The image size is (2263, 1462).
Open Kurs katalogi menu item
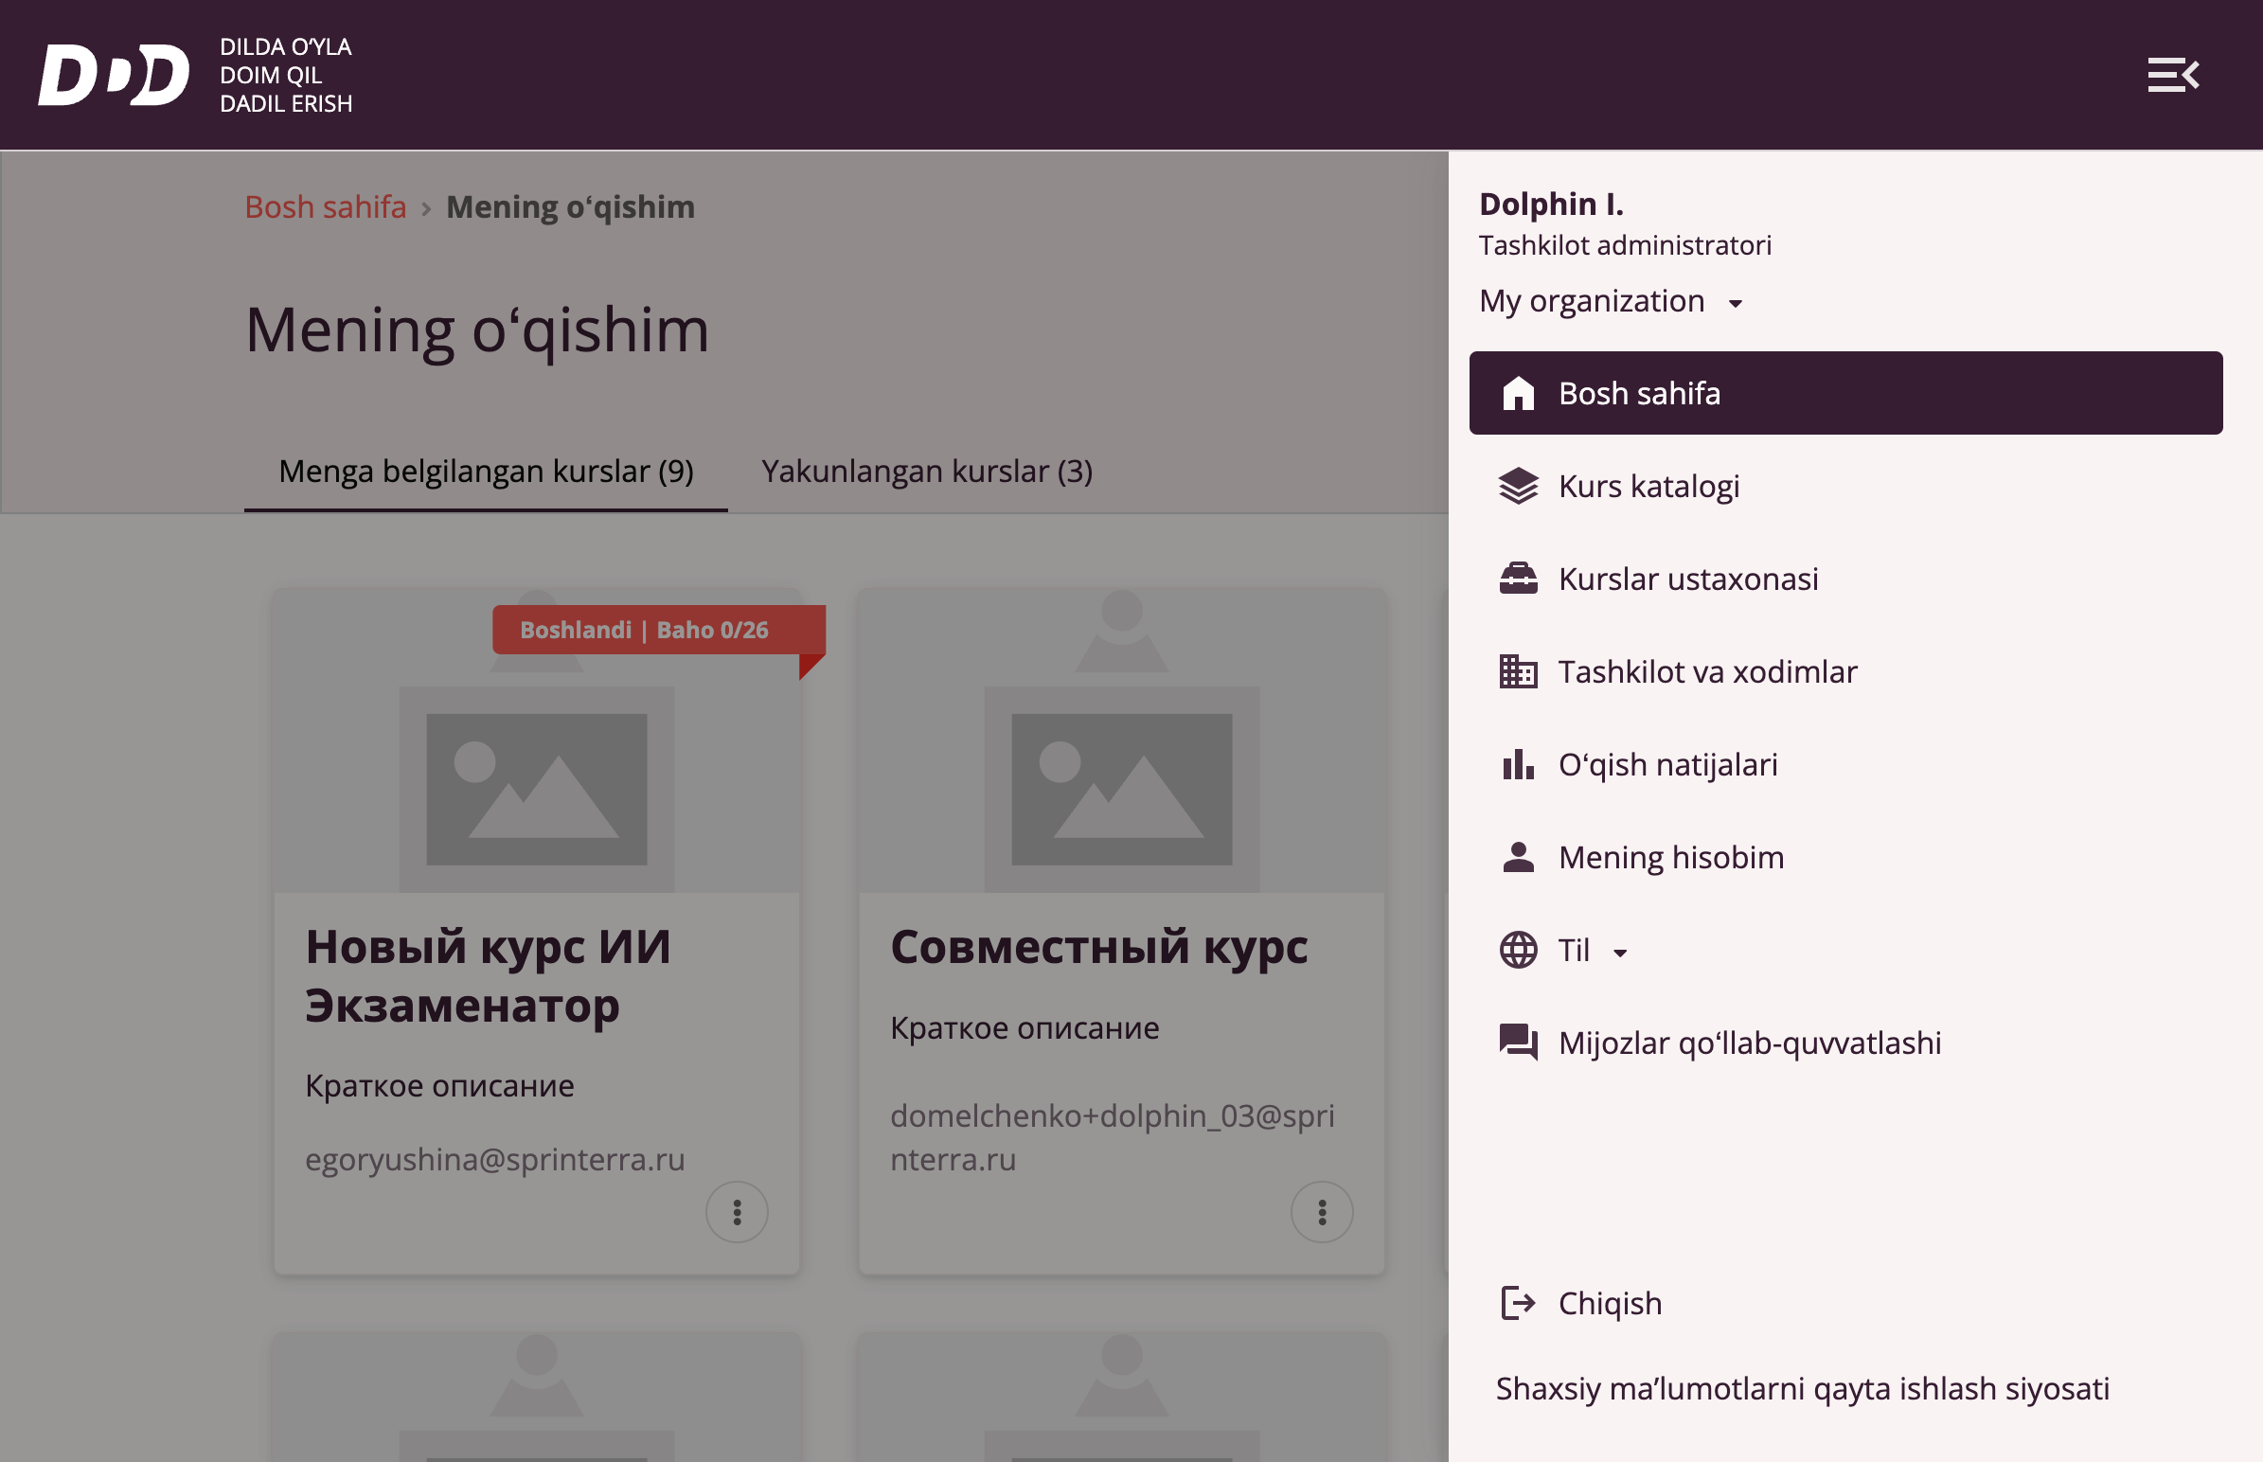pyautogui.click(x=1845, y=486)
